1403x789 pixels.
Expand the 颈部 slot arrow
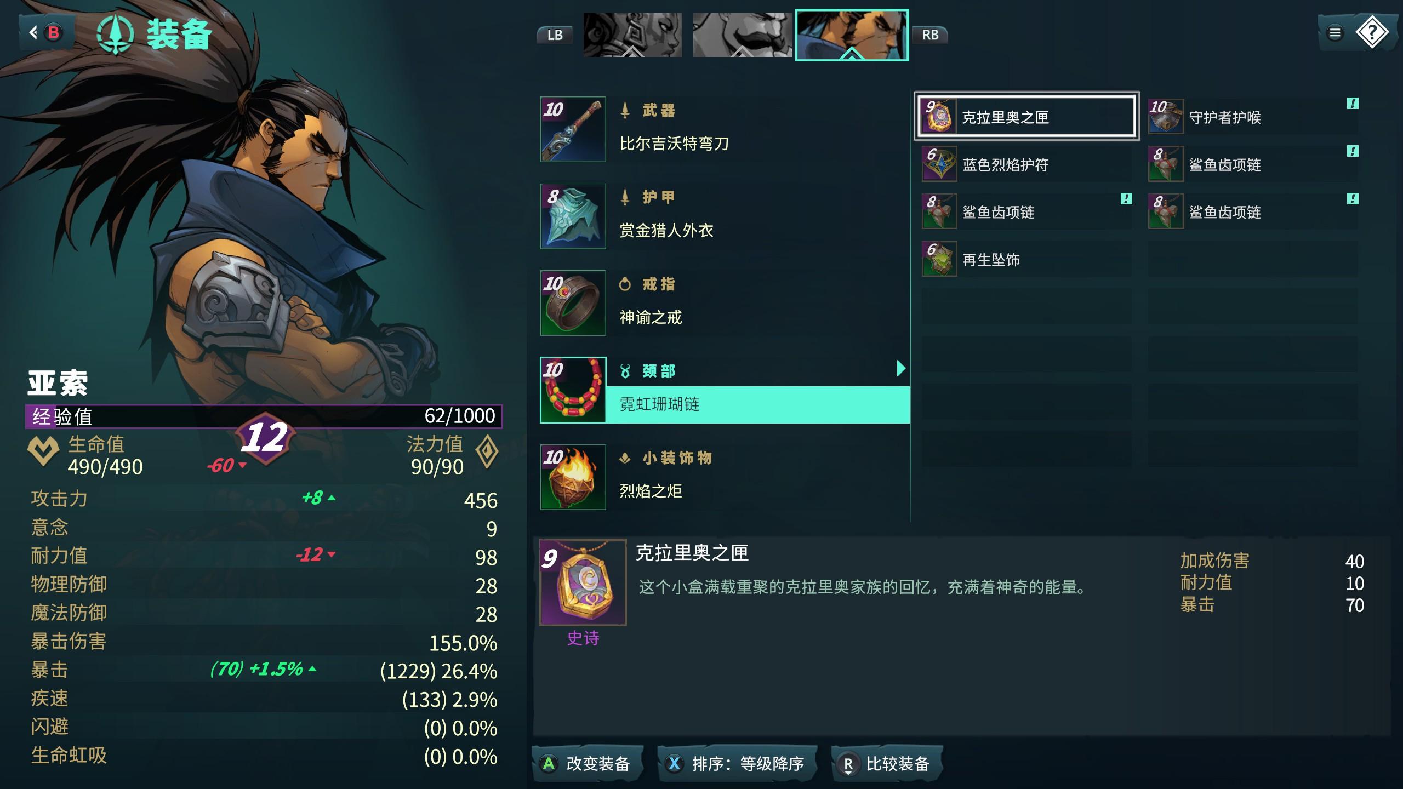900,369
